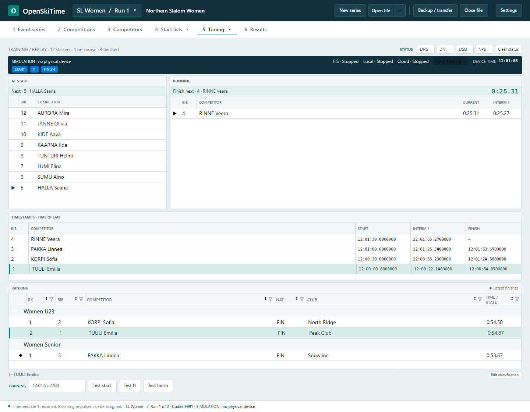Open the Start lists tab dropdown
Image resolution: width=530 pixels, height=412 pixels.
(x=187, y=30)
